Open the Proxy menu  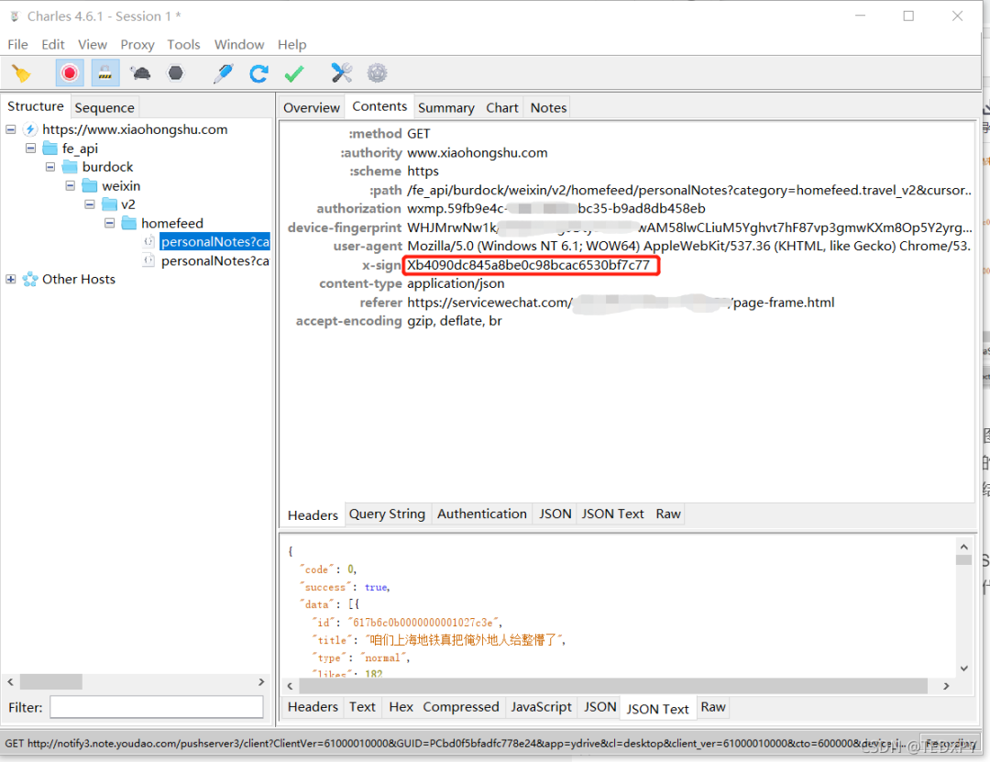point(137,44)
